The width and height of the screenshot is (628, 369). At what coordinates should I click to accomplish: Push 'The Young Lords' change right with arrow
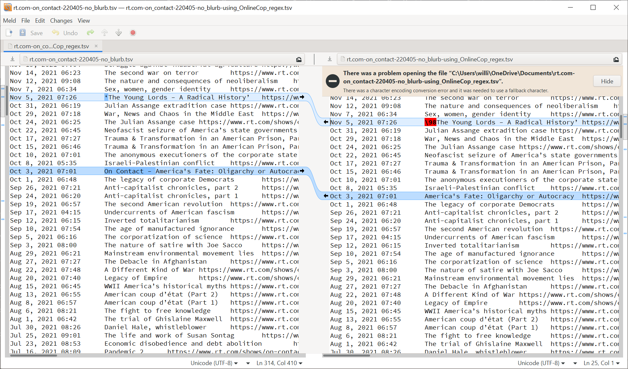302,97
